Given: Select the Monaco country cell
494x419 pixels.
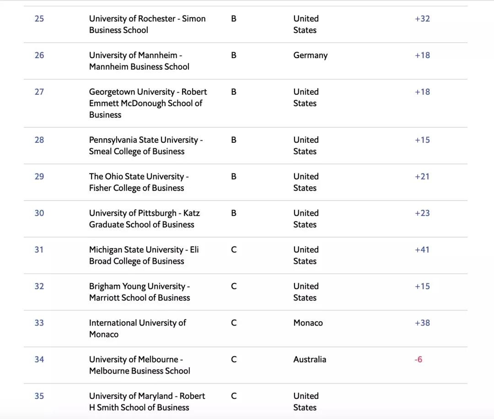Looking at the screenshot, I should coord(308,323).
